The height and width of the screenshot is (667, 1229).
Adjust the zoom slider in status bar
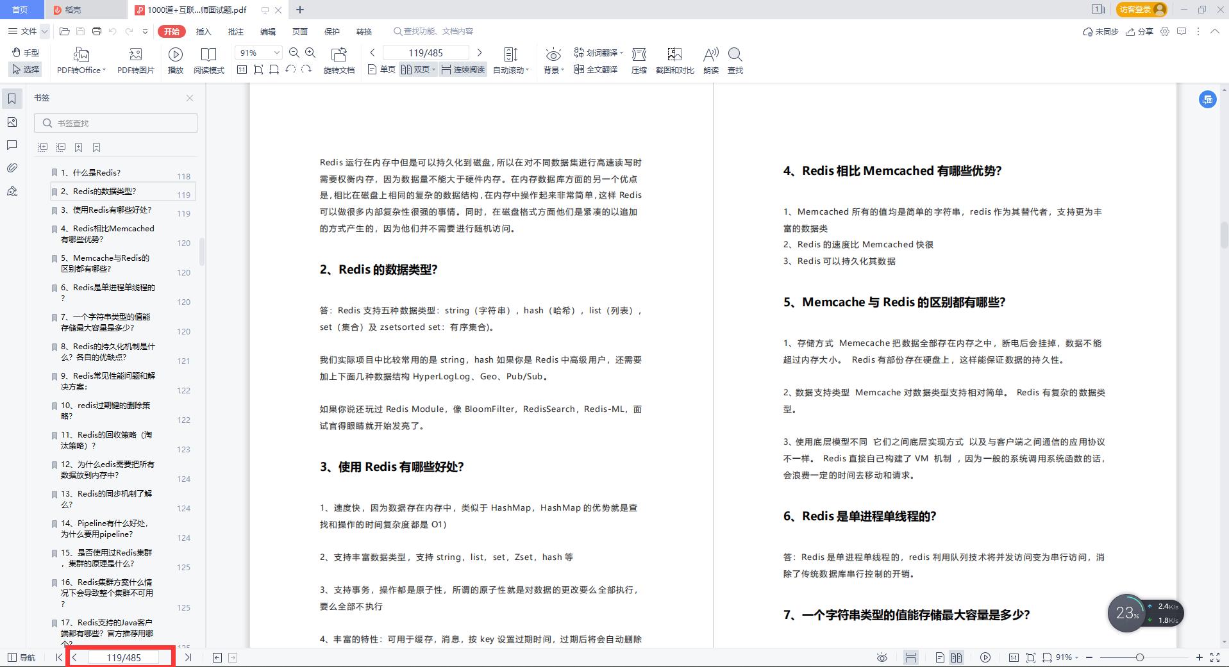pyautogui.click(x=1139, y=657)
